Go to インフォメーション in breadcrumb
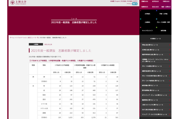 click(21, 38)
